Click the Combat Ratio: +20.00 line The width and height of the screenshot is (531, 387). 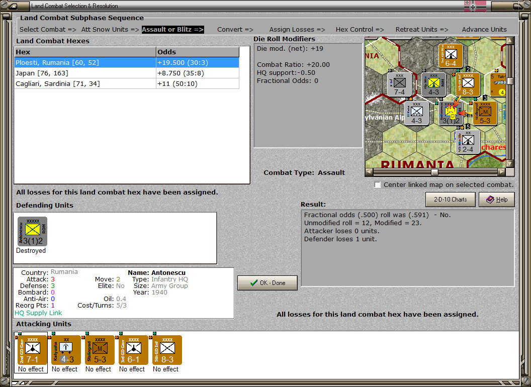(293, 65)
